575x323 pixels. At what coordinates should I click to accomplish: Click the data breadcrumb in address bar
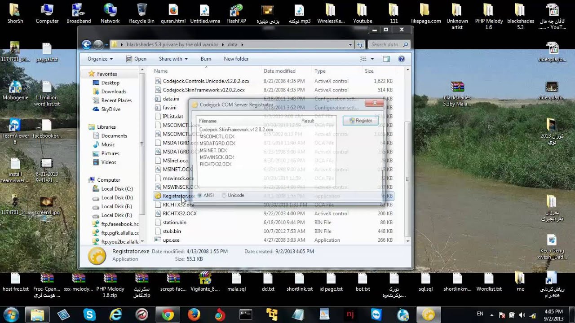pos(232,45)
